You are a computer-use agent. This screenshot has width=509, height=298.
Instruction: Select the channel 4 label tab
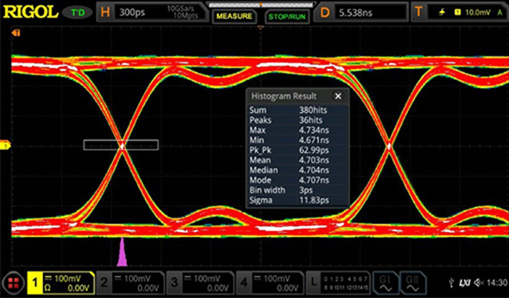coord(244,282)
